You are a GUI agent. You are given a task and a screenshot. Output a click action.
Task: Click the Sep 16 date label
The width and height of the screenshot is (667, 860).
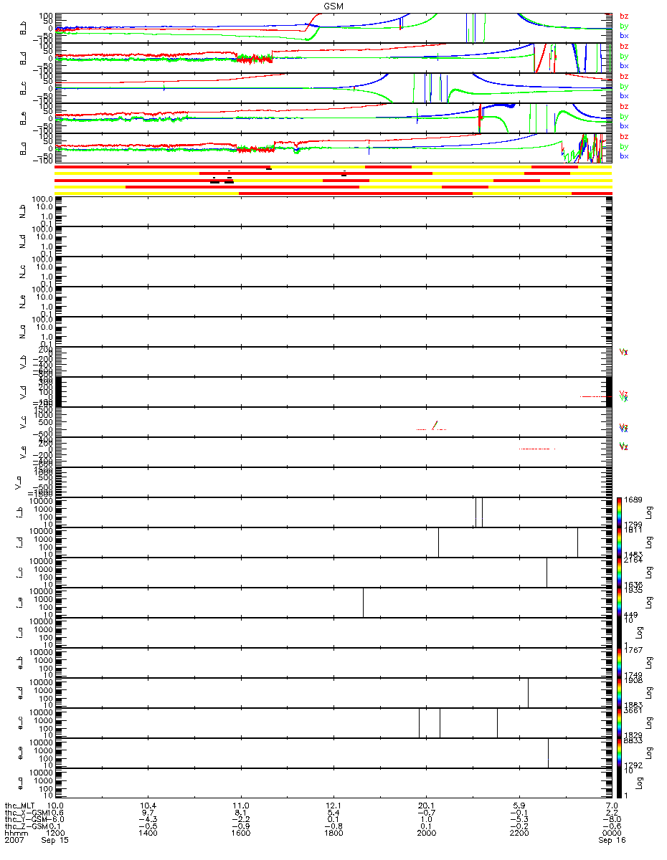tap(612, 841)
